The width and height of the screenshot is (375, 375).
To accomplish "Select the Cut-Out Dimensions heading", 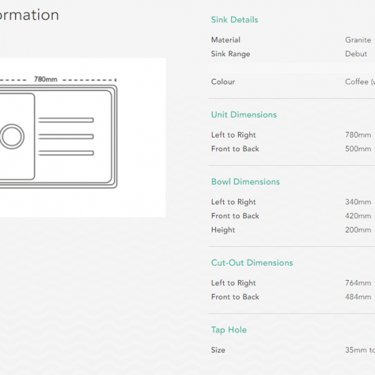I will (x=252, y=263).
